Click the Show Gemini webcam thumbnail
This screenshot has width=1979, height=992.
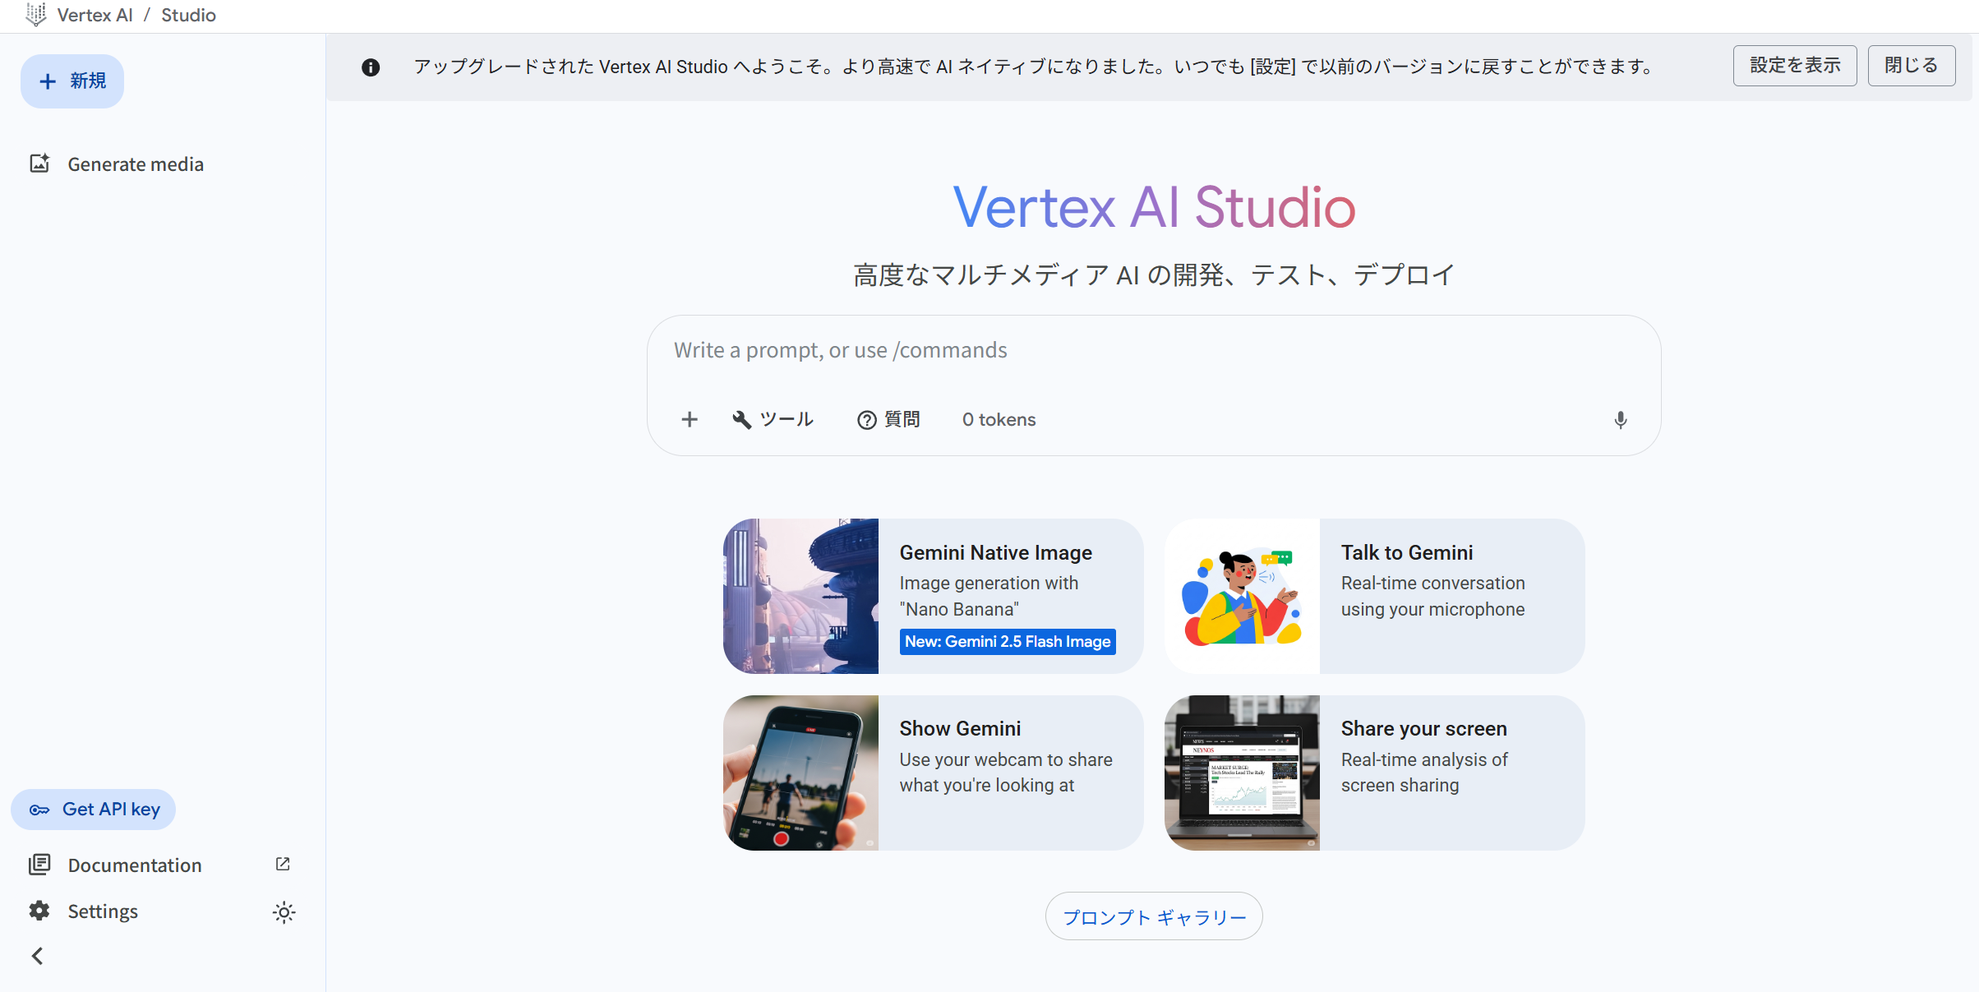[800, 773]
